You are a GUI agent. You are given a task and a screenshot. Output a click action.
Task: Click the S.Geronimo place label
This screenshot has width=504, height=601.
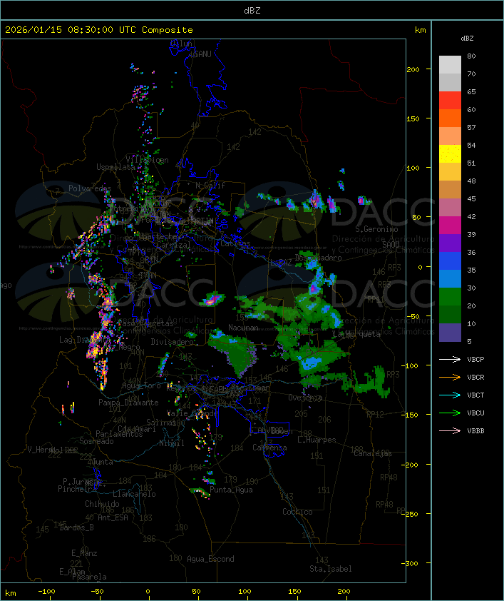376,229
